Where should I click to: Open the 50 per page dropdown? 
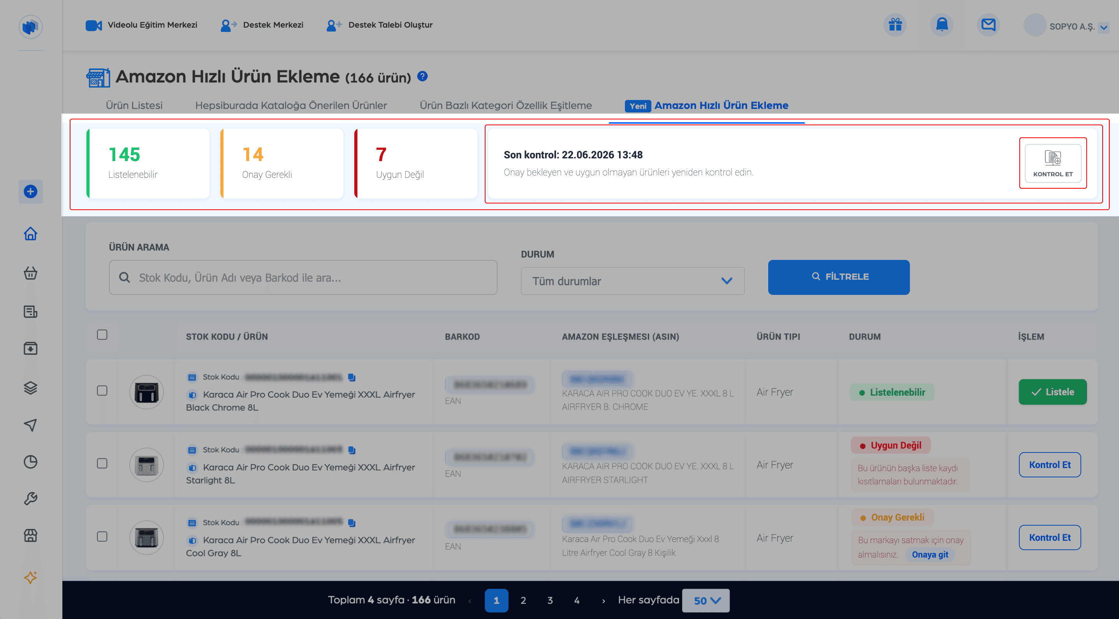coord(706,600)
